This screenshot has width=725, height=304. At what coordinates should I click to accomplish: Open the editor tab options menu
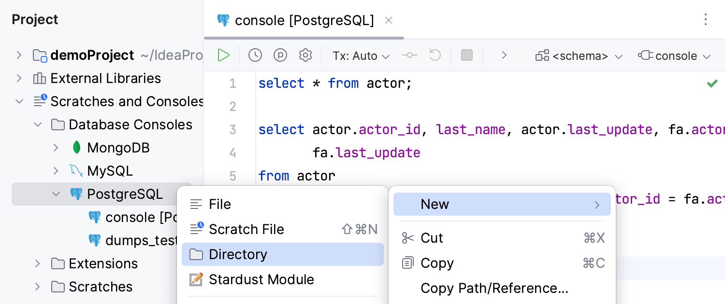click(x=706, y=19)
